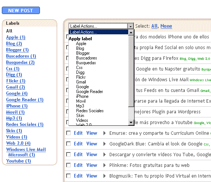Select Redes Sociales in the label dropdown
Image resolution: width=211 pixels, height=182 pixels.
(90, 111)
